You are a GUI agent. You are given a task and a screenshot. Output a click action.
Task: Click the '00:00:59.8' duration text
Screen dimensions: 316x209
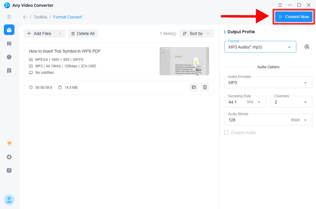point(43,88)
